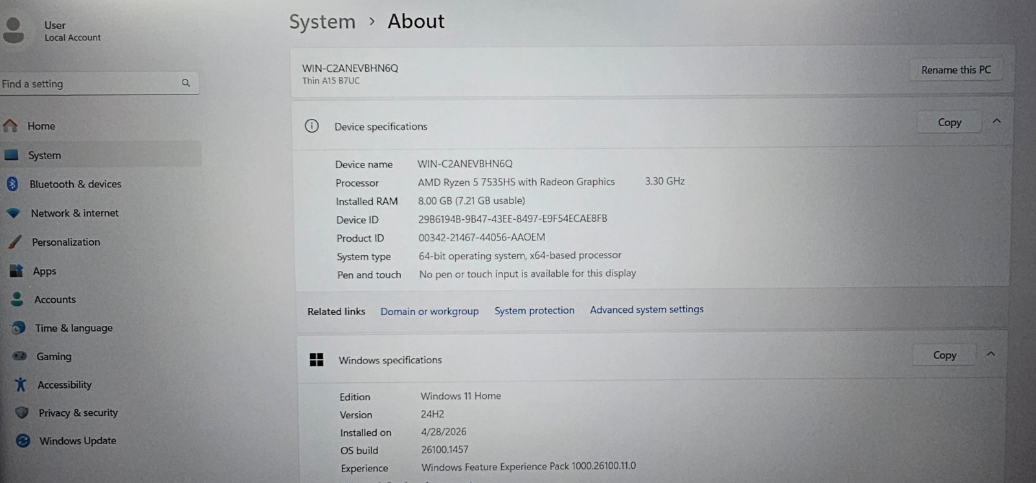Click the Personalization paintbrush icon
The width and height of the screenshot is (1036, 483).
coord(14,242)
